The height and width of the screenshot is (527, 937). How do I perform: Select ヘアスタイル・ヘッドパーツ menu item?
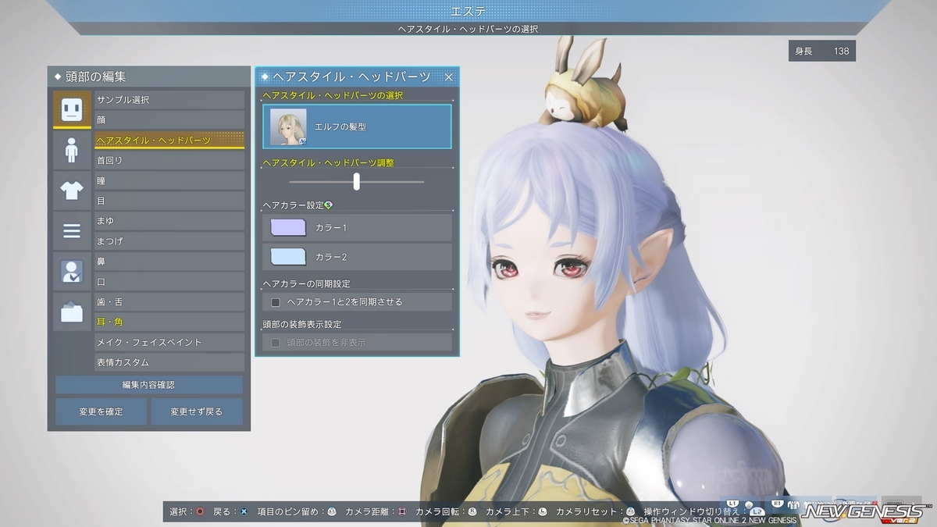tap(169, 141)
